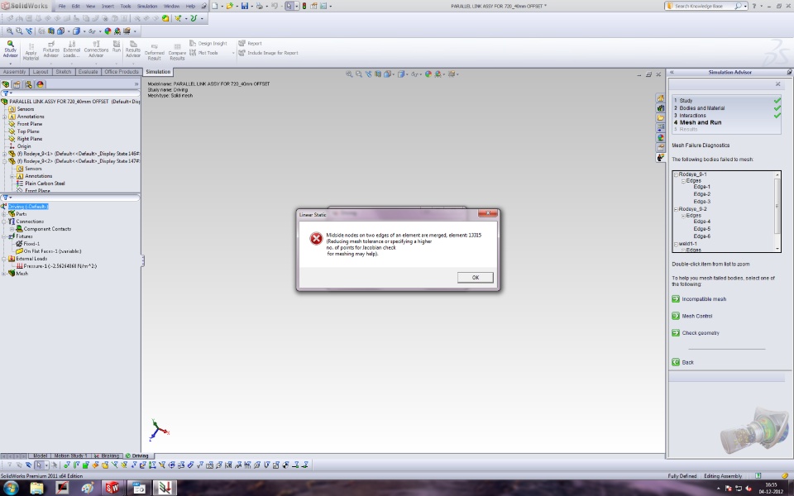Image resolution: width=794 pixels, height=496 pixels.
Task: Open the Windows Start menu
Action: pyautogui.click(x=11, y=488)
